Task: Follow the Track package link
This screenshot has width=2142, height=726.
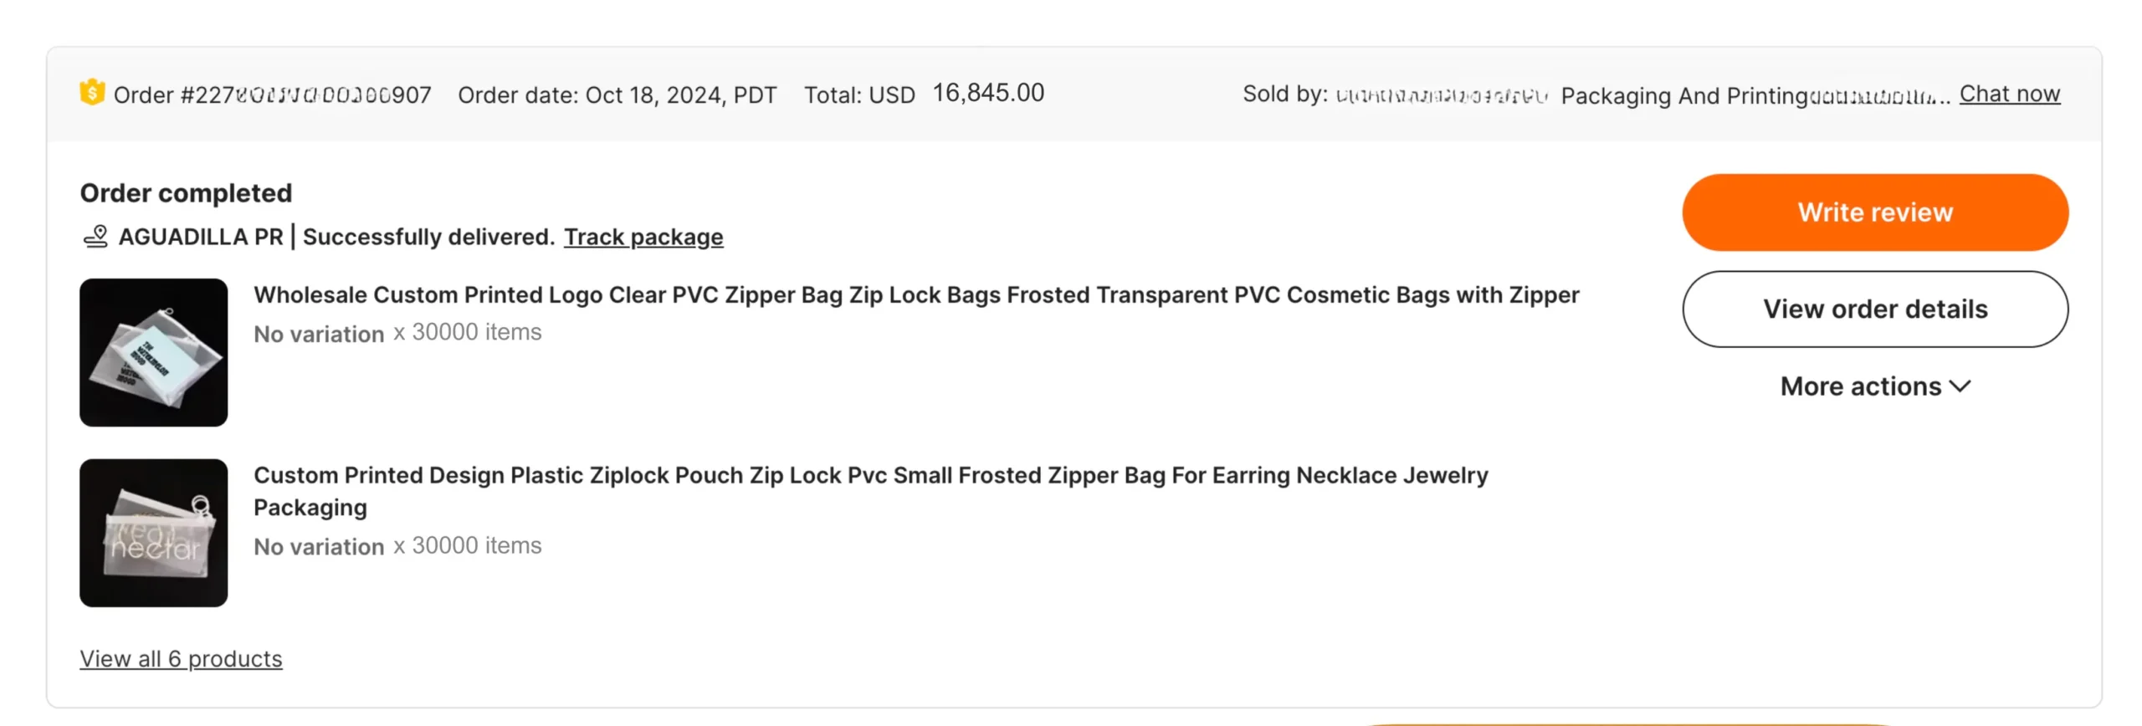Action: pyautogui.click(x=643, y=237)
